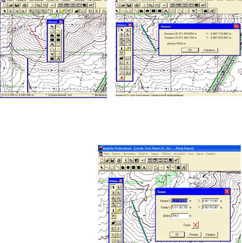Click Справка in the Линия dialog with Отмена
This screenshot has height=243, width=242.
210,234
